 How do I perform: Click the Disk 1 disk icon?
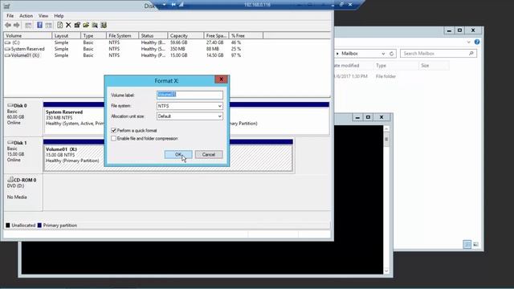click(10, 143)
